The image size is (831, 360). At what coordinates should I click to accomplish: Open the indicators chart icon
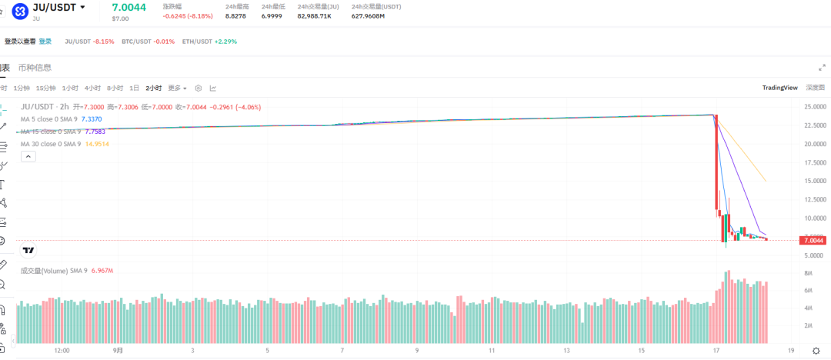coord(213,88)
